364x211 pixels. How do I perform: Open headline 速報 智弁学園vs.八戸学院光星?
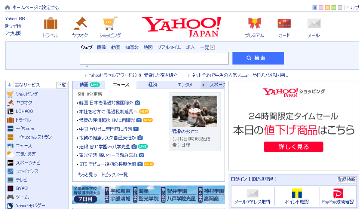click(x=105, y=147)
